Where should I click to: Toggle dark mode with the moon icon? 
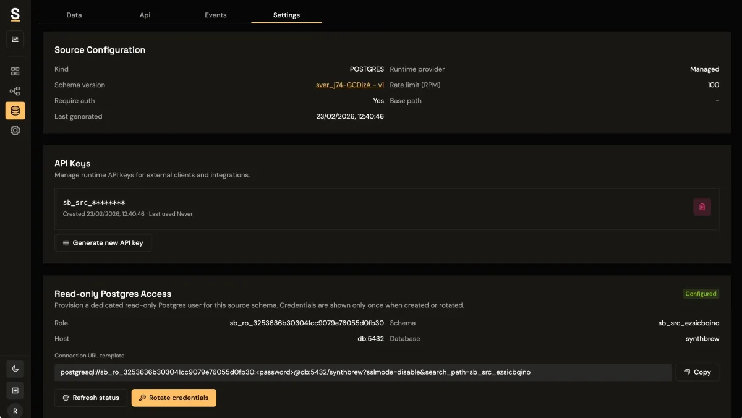[15, 369]
